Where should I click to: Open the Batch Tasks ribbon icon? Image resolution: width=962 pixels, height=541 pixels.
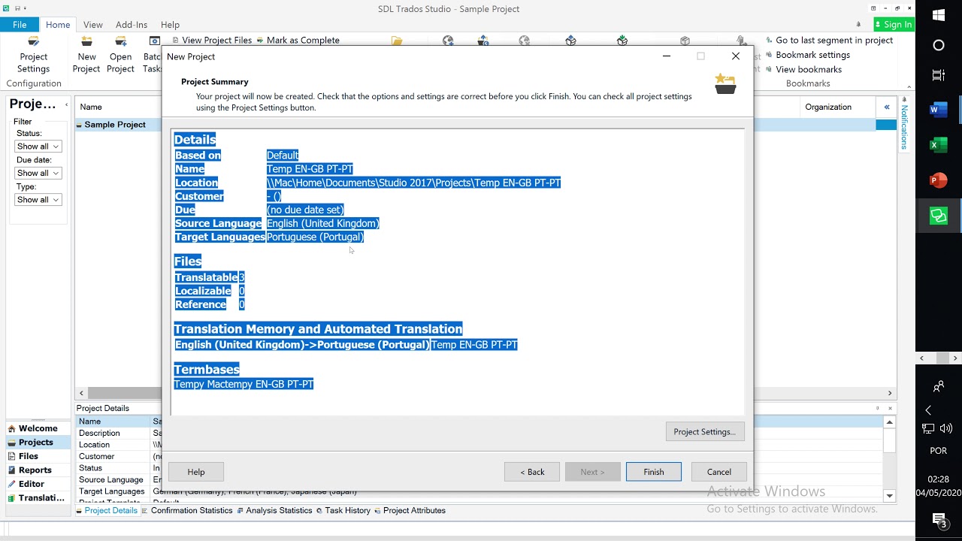click(153, 55)
